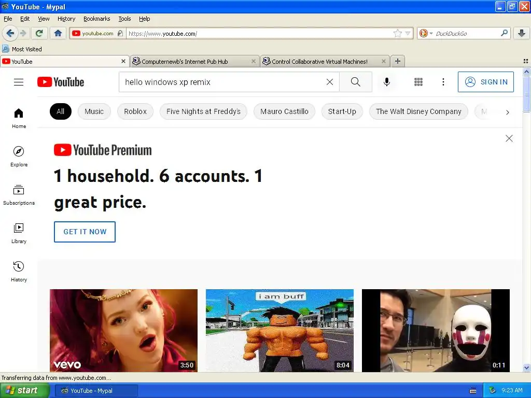Select the Five Nights at Freddy's chip

[x=203, y=111]
